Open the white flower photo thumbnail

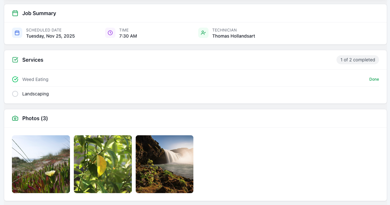[x=41, y=164]
